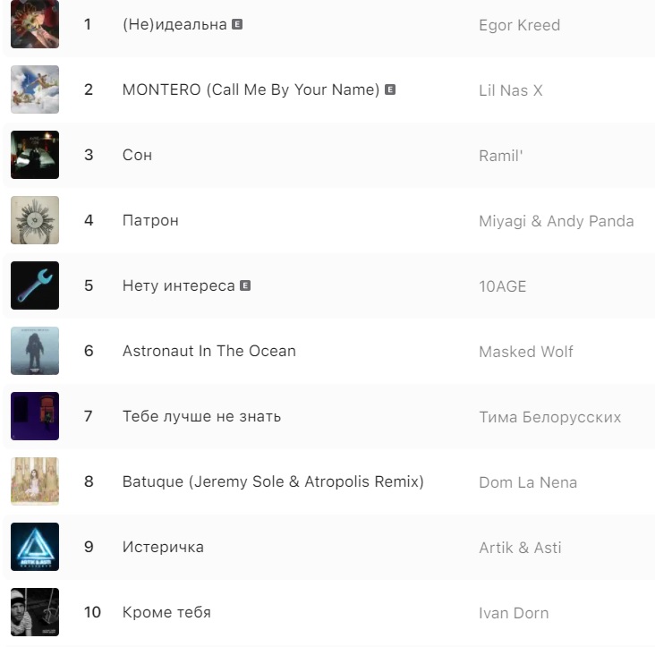Go to Lil Nas X artist link
The width and height of the screenshot is (655, 647).
[510, 90]
